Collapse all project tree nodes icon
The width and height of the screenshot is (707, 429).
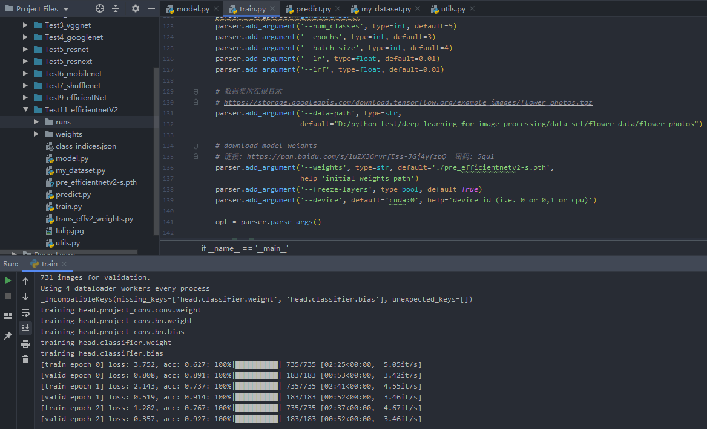116,9
